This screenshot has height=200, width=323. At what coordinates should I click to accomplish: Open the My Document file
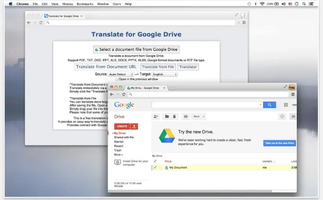click(x=178, y=168)
